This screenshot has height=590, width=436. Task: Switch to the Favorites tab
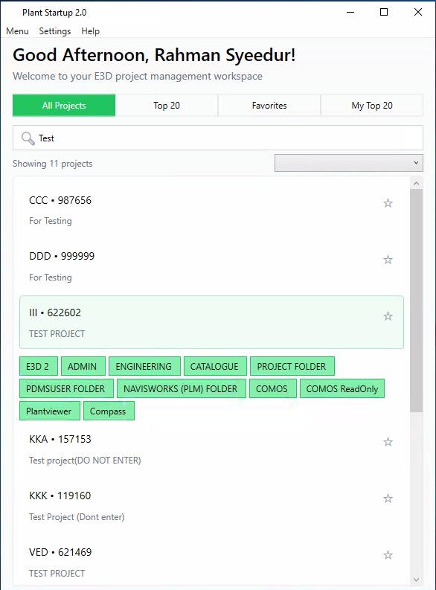[x=269, y=106]
